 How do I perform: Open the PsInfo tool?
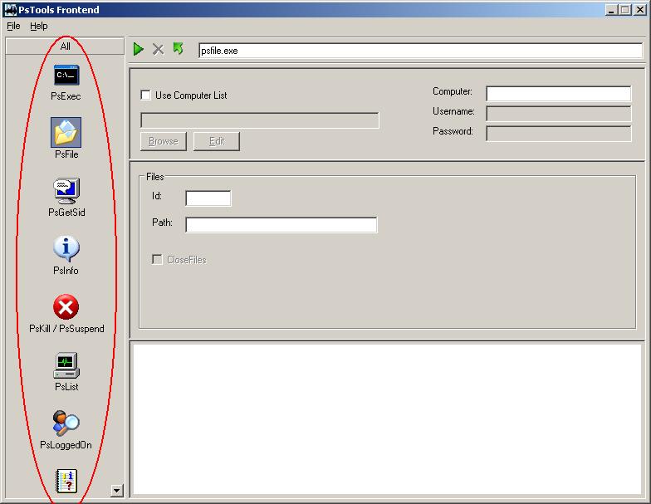pos(66,249)
